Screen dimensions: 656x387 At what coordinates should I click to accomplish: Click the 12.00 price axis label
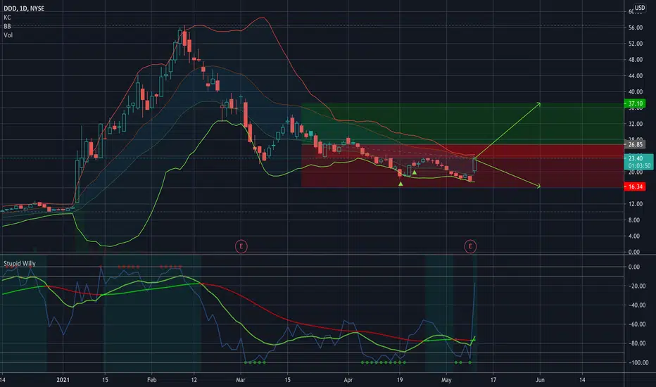click(x=635, y=204)
